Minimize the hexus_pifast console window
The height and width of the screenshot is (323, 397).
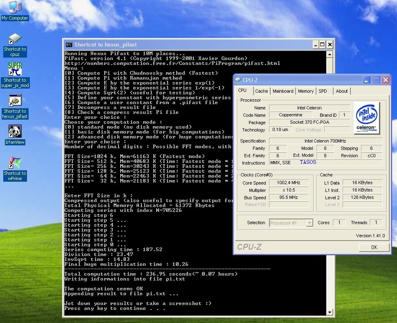(x=316, y=45)
